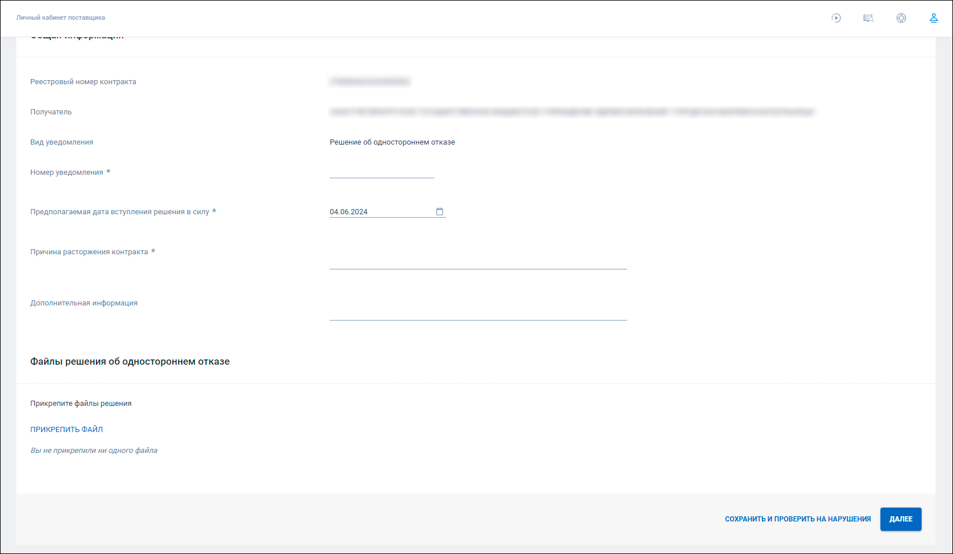Click ПРИКРЕПИТЬ ФАЙЛ link
This screenshot has width=953, height=554.
[67, 430]
